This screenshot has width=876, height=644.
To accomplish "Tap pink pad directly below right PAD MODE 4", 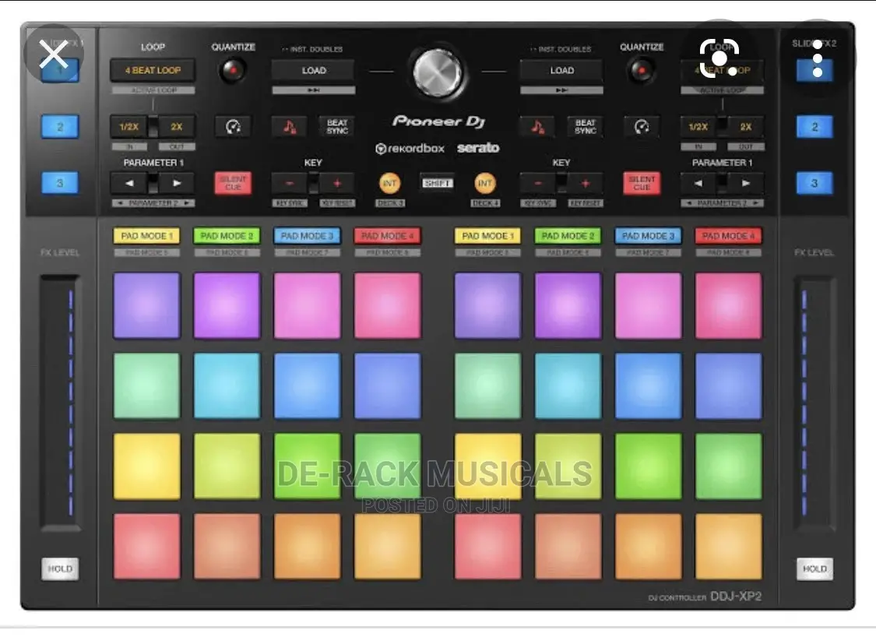I will [729, 305].
